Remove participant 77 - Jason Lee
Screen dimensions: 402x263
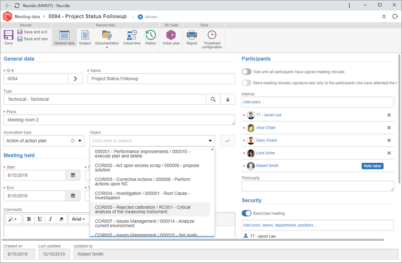pyautogui.click(x=389, y=115)
